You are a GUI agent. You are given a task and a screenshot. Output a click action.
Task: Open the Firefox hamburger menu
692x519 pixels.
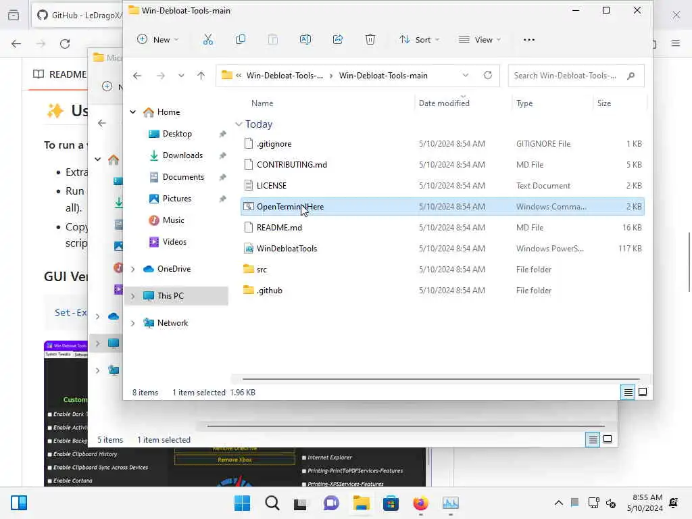tap(676, 43)
